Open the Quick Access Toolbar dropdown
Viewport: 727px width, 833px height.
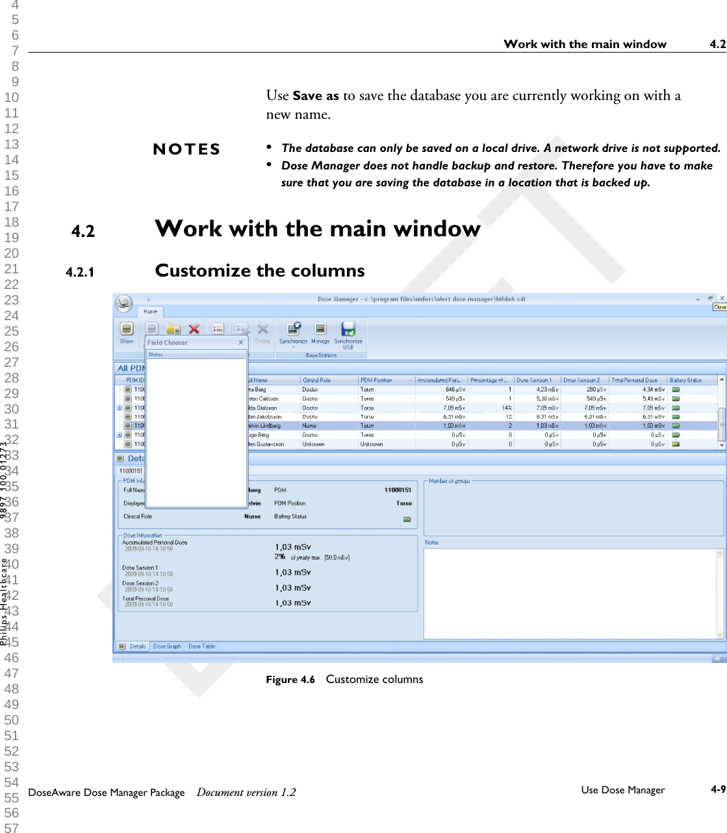tap(149, 299)
